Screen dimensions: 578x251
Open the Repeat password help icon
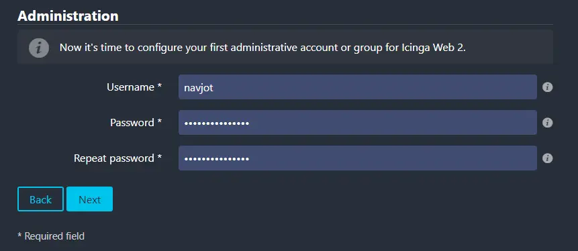[x=547, y=158]
